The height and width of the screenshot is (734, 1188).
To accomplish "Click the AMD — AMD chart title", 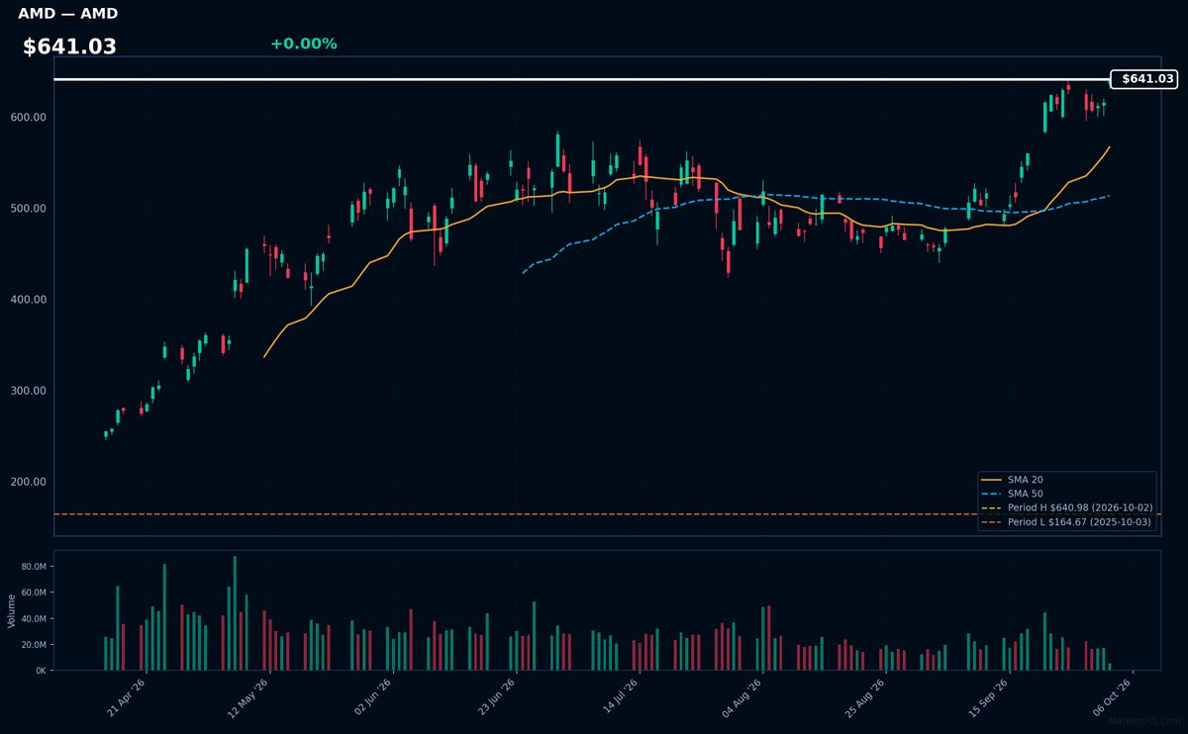I will tap(67, 14).
